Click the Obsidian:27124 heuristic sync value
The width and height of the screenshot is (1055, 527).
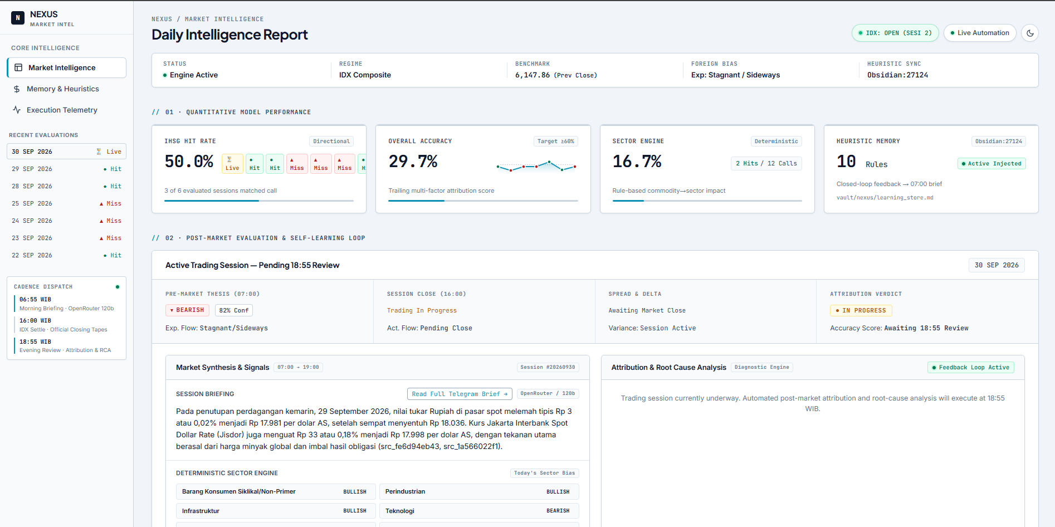coord(897,75)
